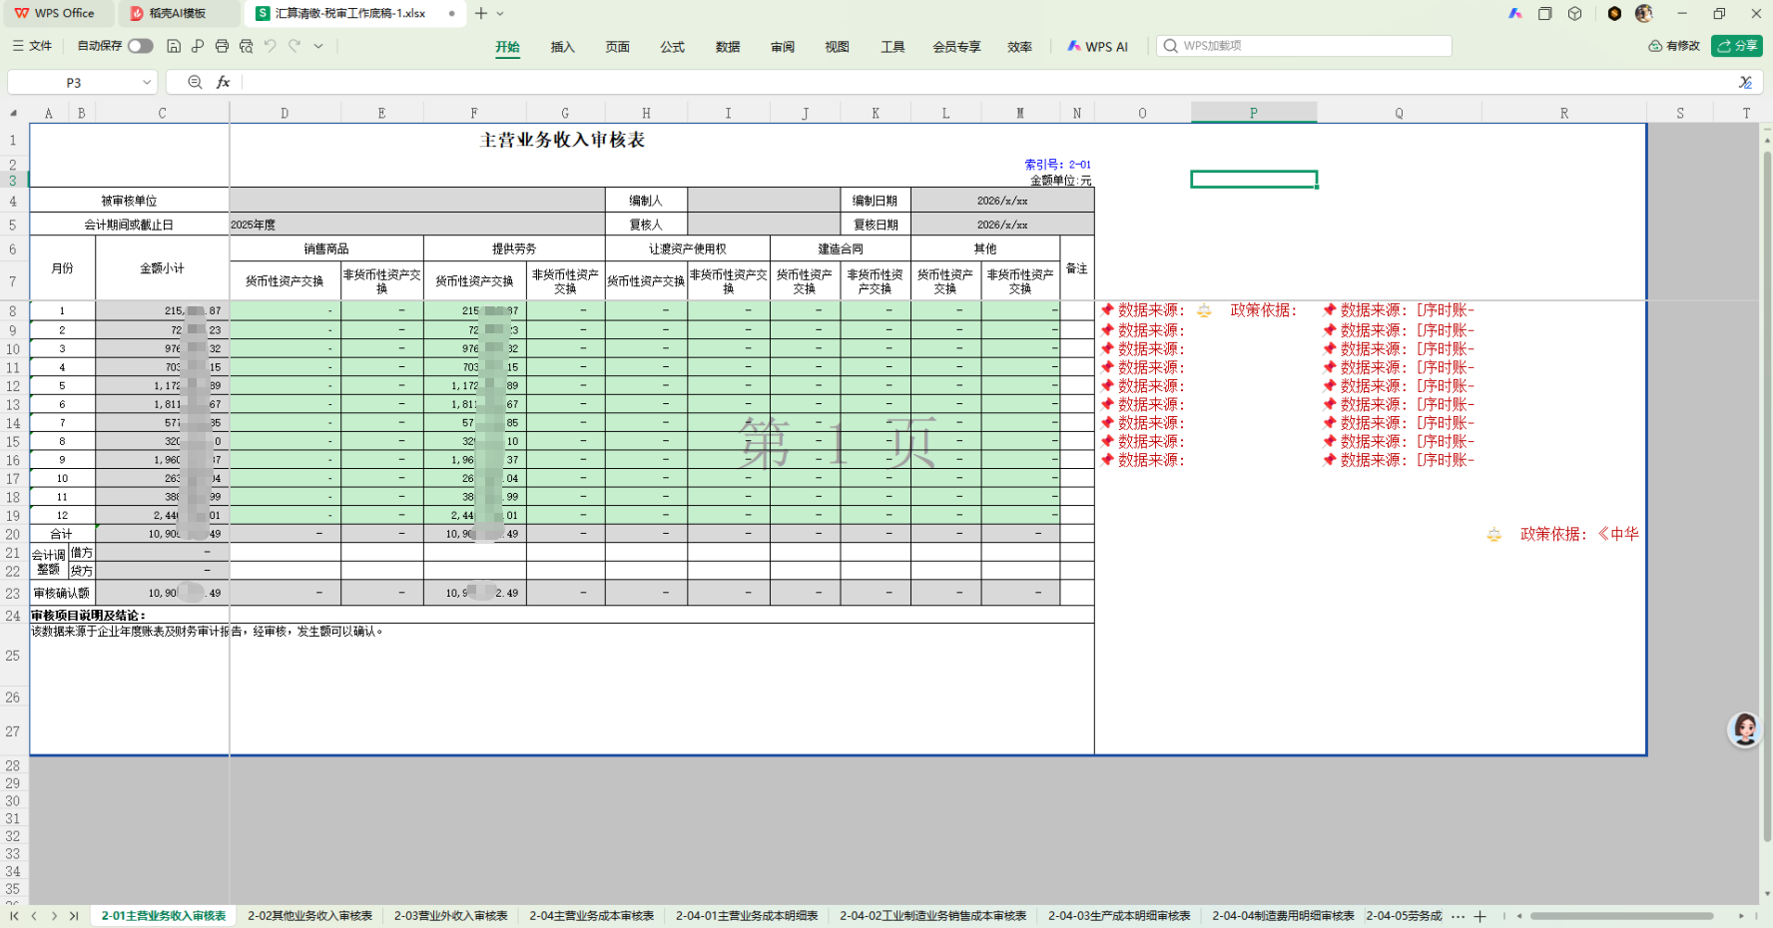Viewport: 1773px width, 928px height.
Task: Jump to last sheet navigation arrow
Action: (74, 916)
